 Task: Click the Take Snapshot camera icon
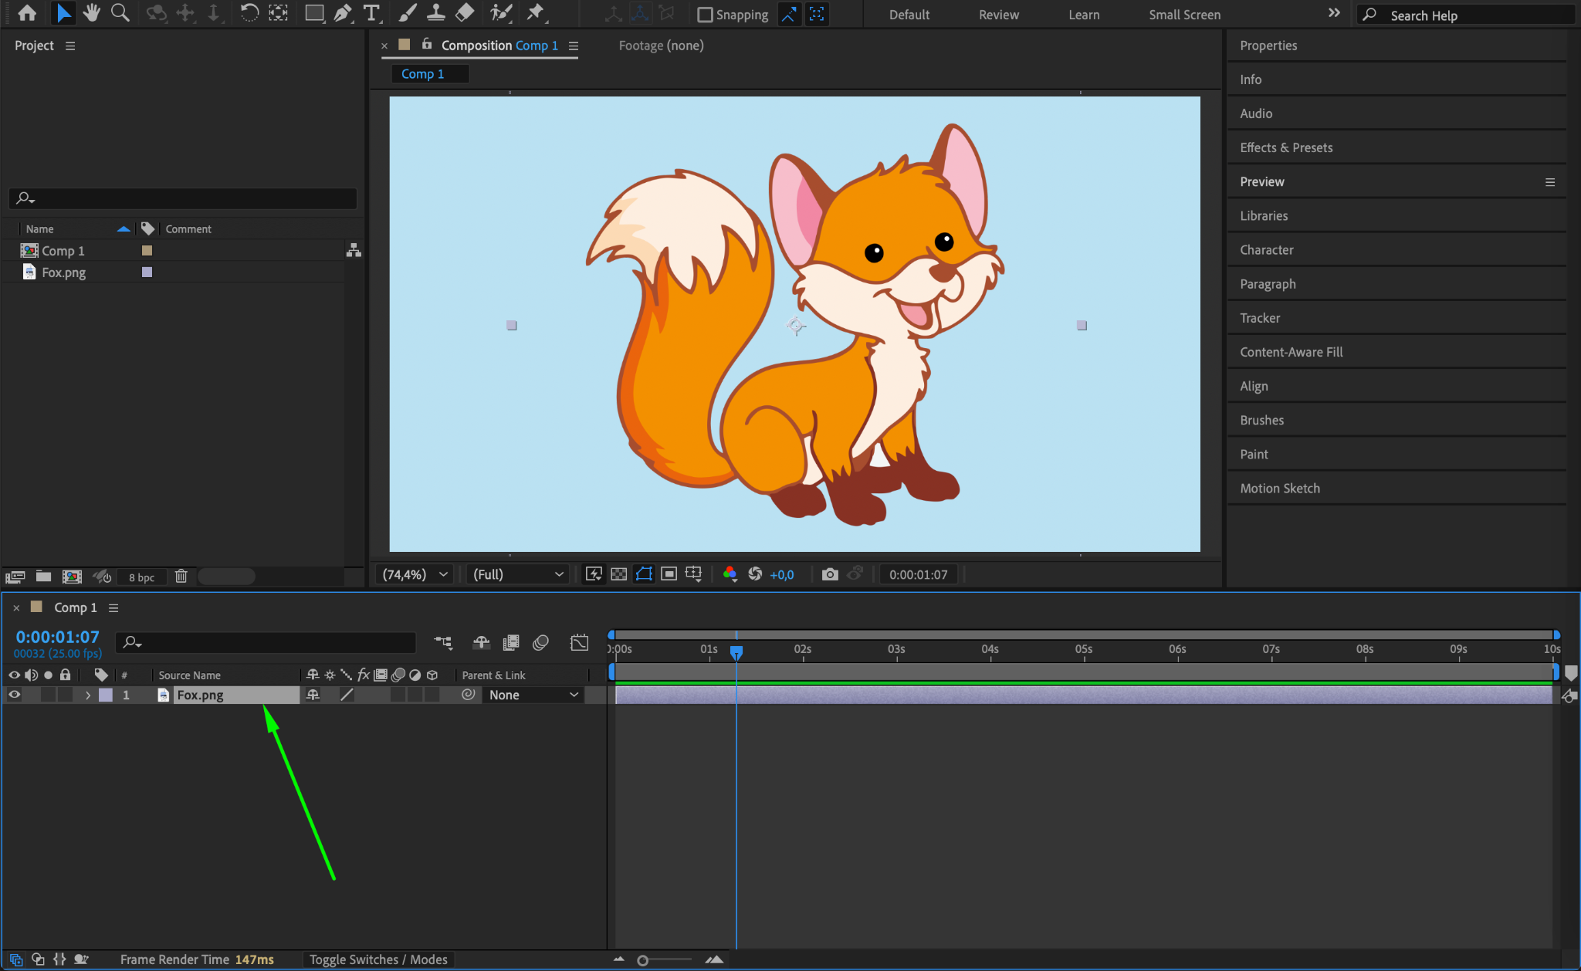click(x=830, y=574)
